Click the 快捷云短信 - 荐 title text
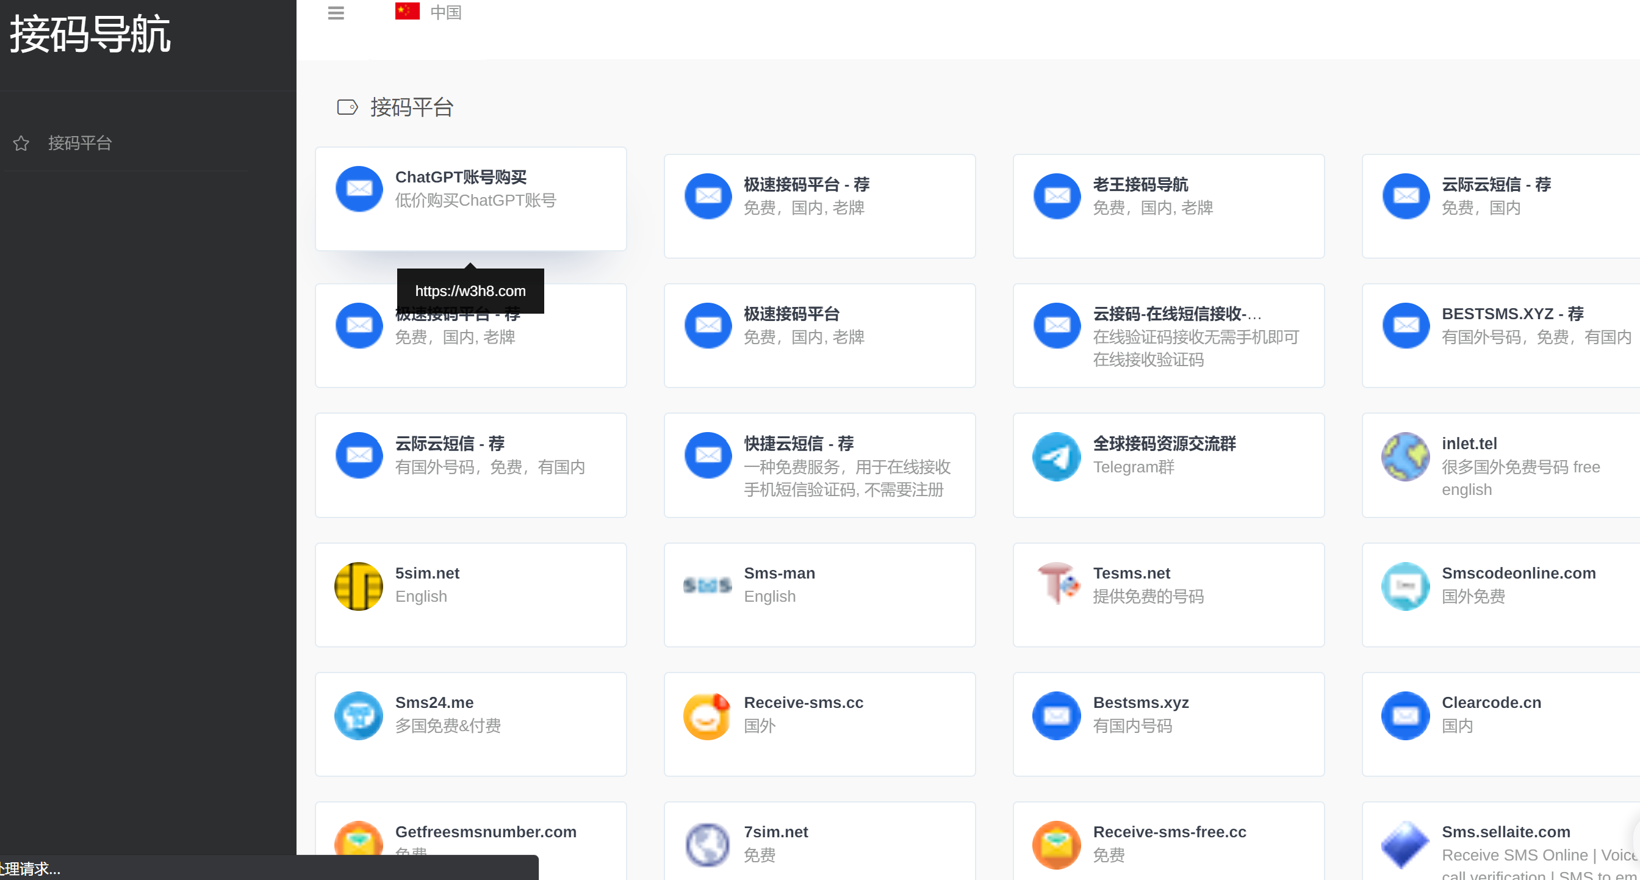Image resolution: width=1640 pixels, height=880 pixels. (799, 443)
